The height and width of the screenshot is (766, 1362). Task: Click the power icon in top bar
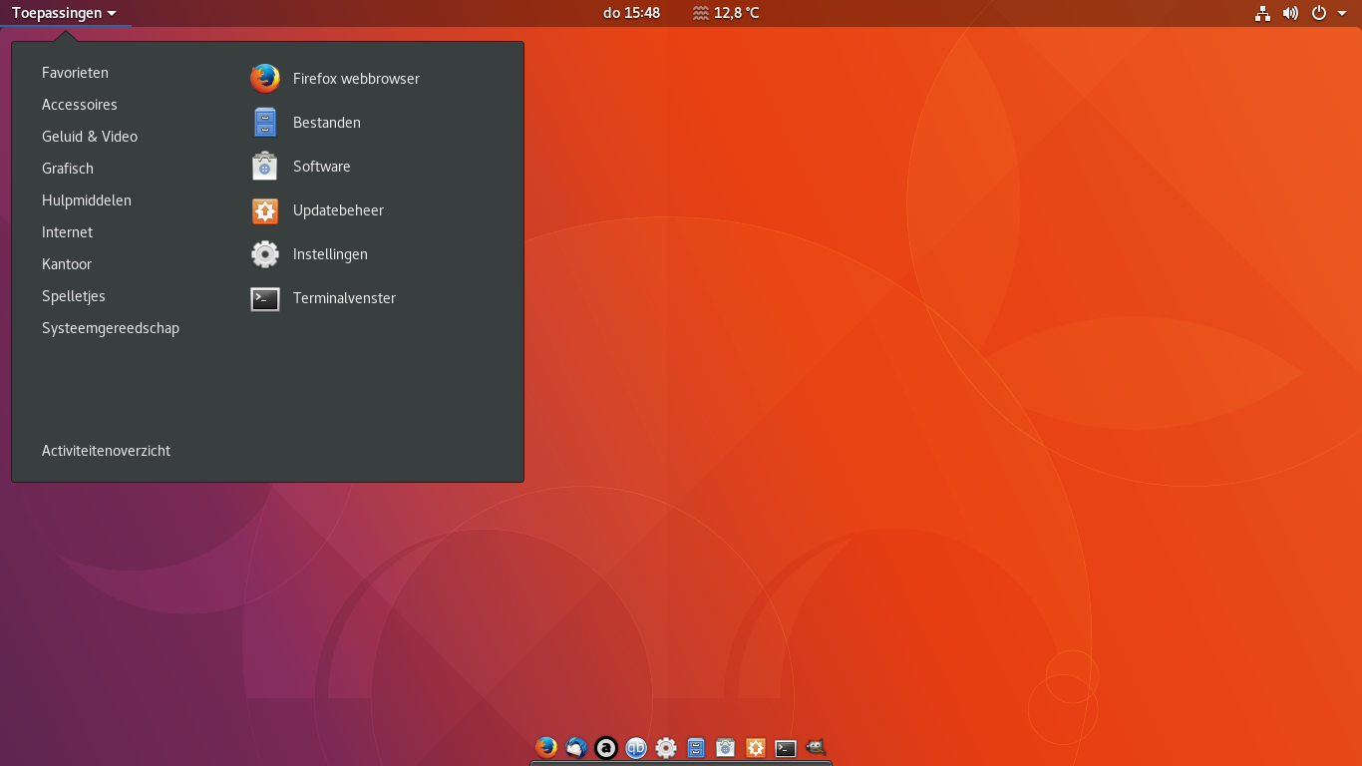point(1319,13)
